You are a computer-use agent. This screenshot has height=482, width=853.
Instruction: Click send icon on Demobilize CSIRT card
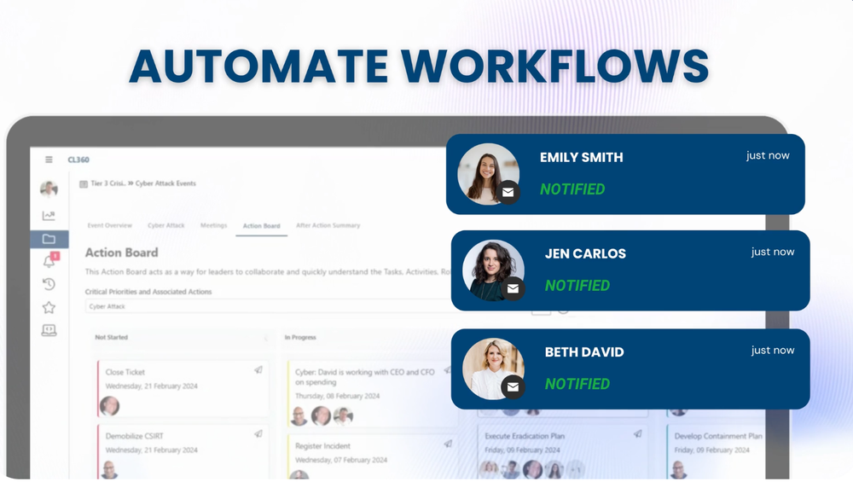(258, 434)
